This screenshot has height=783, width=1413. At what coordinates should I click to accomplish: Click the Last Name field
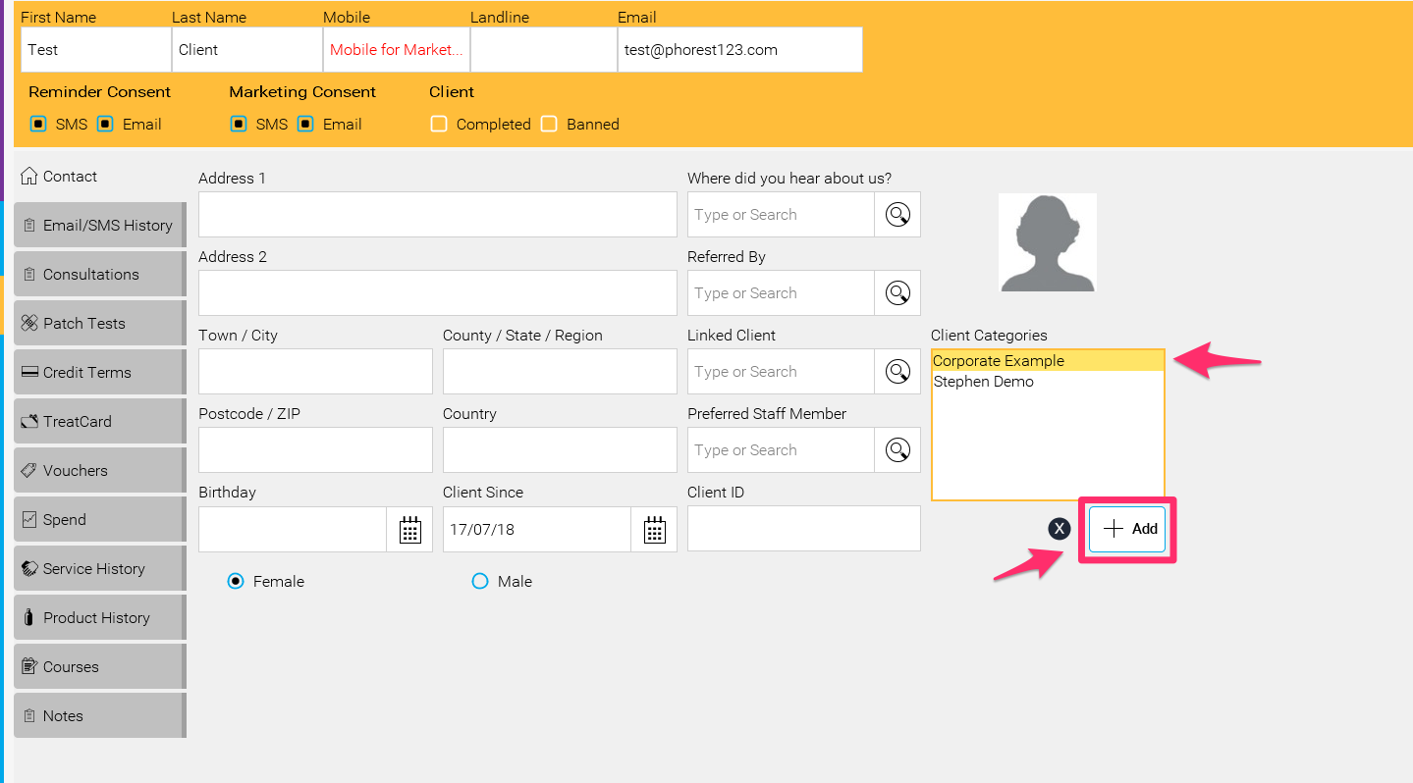tap(247, 50)
